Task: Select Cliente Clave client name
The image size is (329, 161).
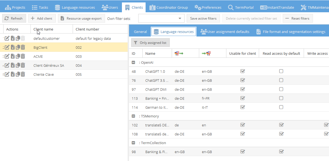Action: point(44,74)
